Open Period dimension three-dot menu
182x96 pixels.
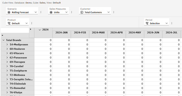[x=172, y=23]
